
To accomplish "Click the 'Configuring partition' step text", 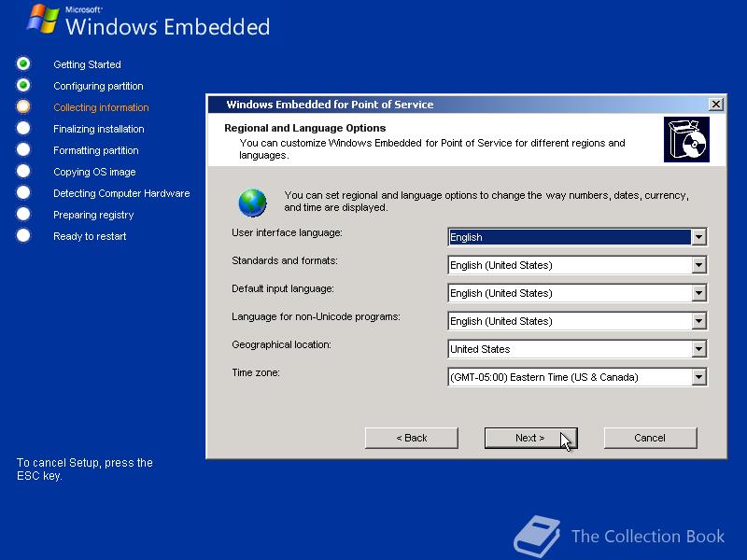I will [x=98, y=86].
